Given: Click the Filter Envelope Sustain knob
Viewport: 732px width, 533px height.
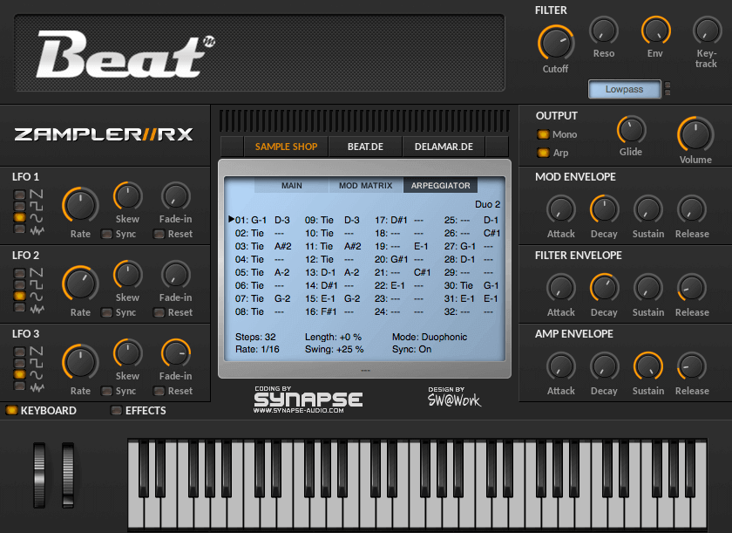Looking at the screenshot, I should point(648,288).
